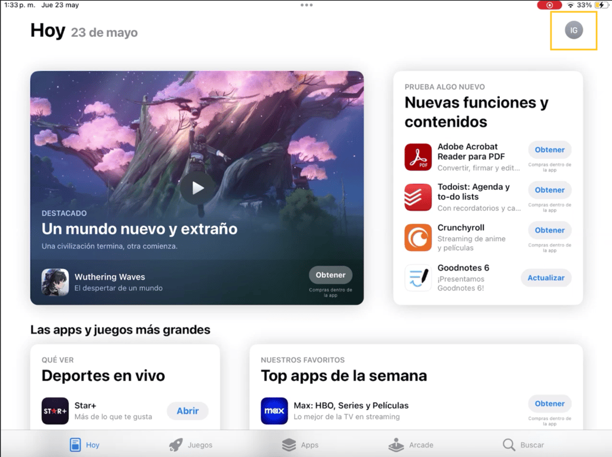612x457 pixels.
Task: Open the Deportes en vivo story card
Action: pyautogui.click(x=103, y=375)
